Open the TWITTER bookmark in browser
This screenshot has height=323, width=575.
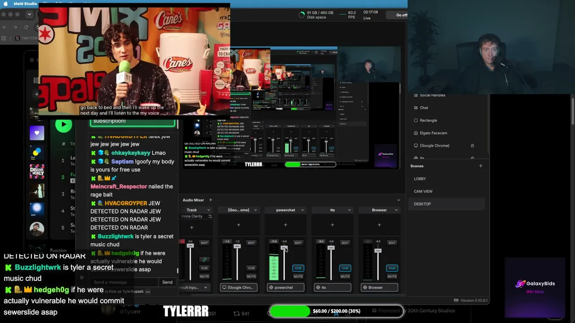(x=26, y=38)
